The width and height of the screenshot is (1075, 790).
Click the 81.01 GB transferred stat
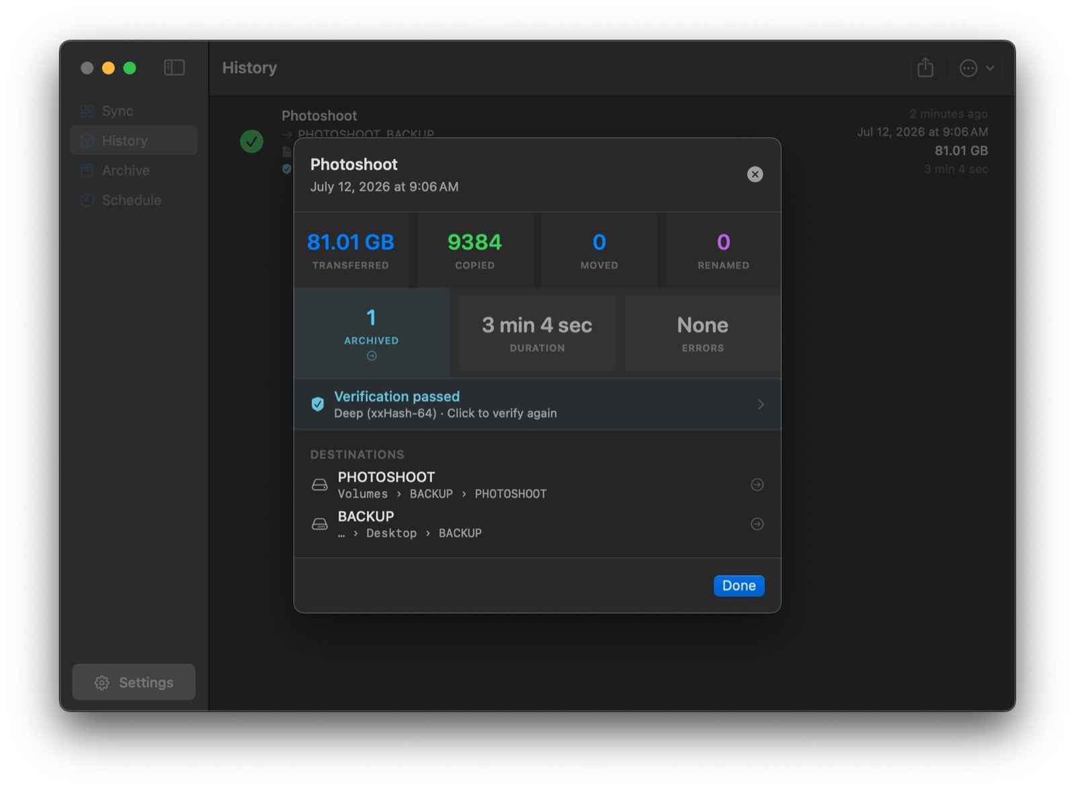[351, 251]
